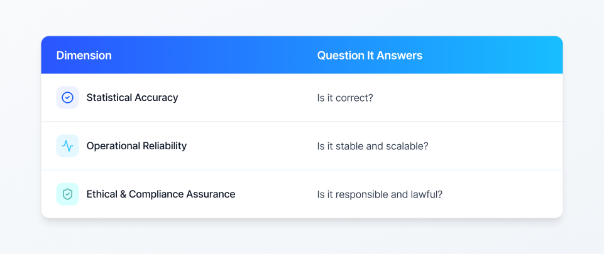This screenshot has width=604, height=254.
Task: Select the Dimension column header
Action: coord(84,55)
